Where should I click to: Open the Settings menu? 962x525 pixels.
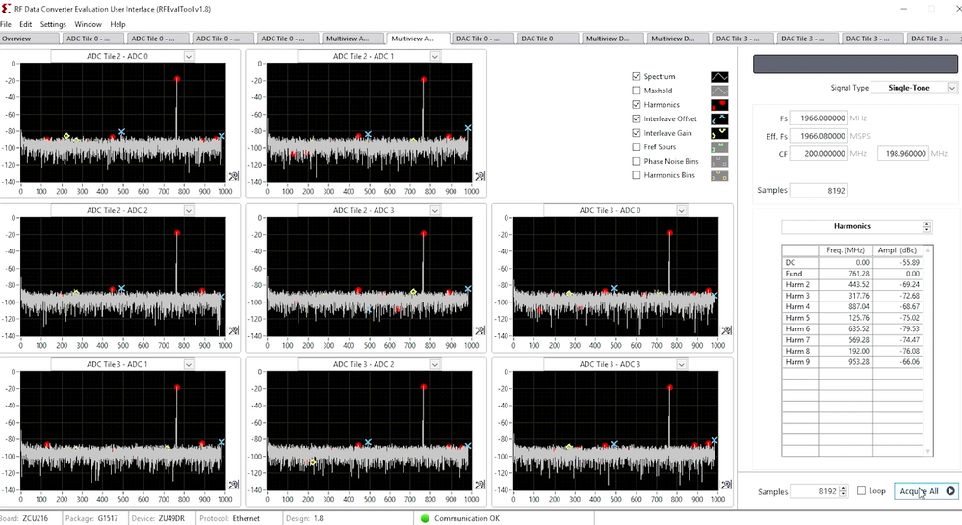[x=53, y=24]
